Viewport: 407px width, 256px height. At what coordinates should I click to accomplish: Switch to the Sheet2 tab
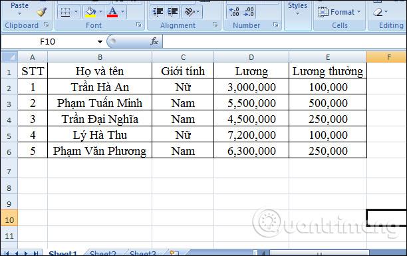click(x=103, y=253)
